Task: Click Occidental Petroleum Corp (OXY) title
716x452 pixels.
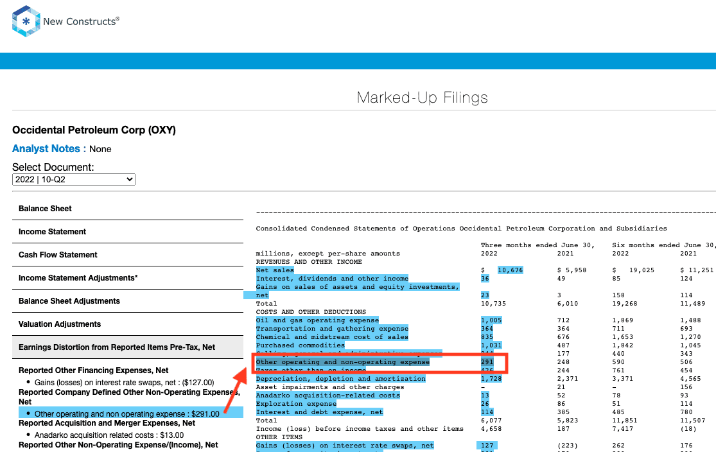Action: pyautogui.click(x=94, y=130)
